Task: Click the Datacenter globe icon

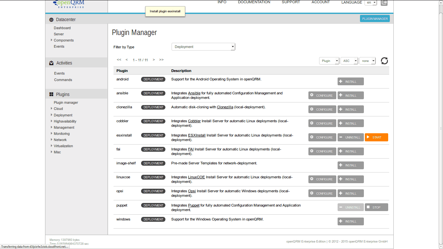Action: click(x=51, y=20)
